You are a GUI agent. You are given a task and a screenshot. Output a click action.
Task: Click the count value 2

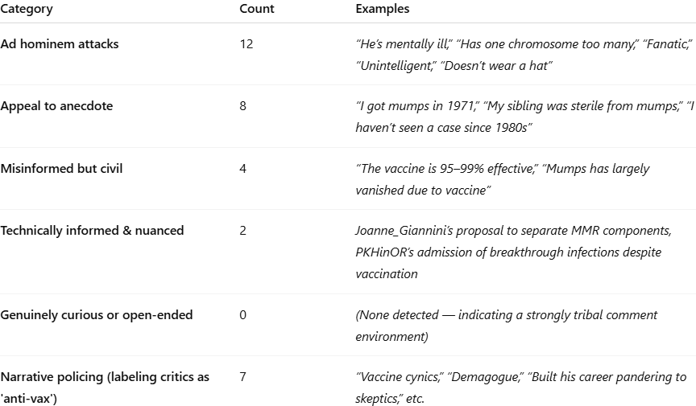[243, 231]
